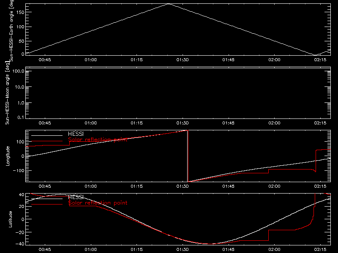Screen dimensions: 338x253
Task: Select 01:30 time label under Sun-HESSI-Moon plot
Action: point(183,123)
